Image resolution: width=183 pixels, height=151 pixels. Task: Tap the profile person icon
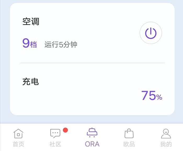pos(166,133)
